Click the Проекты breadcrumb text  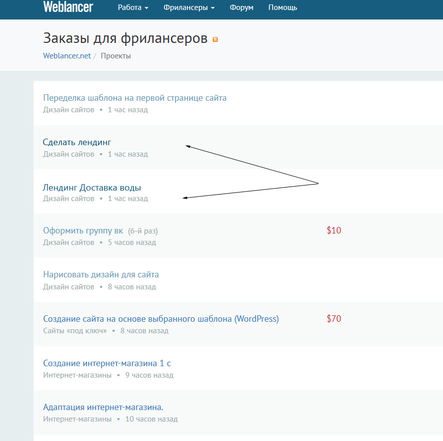pyautogui.click(x=116, y=56)
